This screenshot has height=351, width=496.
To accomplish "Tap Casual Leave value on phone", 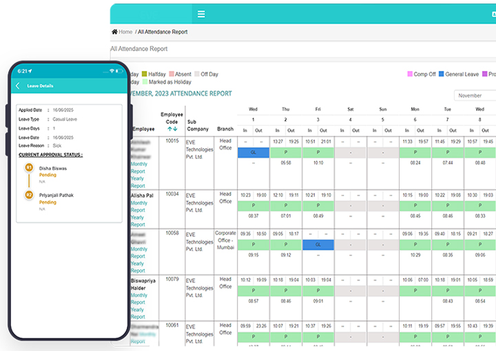I will click(65, 119).
